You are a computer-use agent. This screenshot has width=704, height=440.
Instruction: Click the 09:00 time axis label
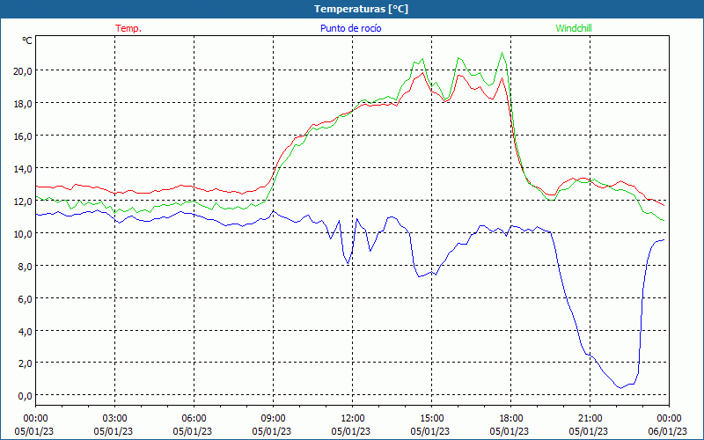(x=273, y=419)
